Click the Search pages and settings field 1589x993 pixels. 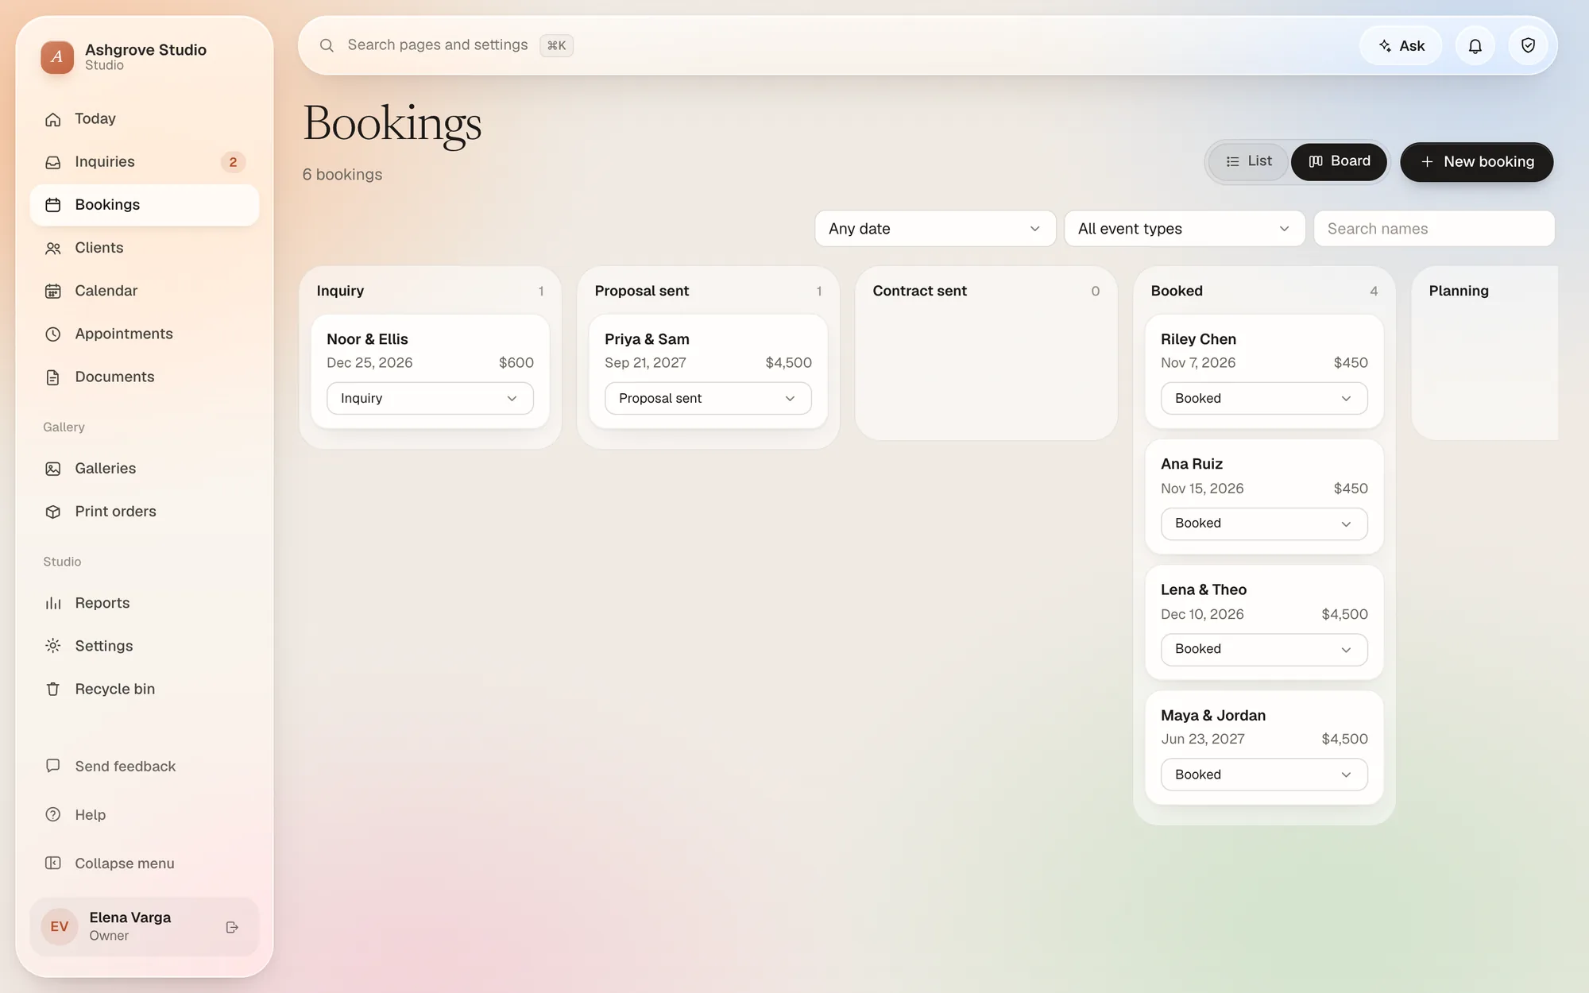(x=437, y=45)
